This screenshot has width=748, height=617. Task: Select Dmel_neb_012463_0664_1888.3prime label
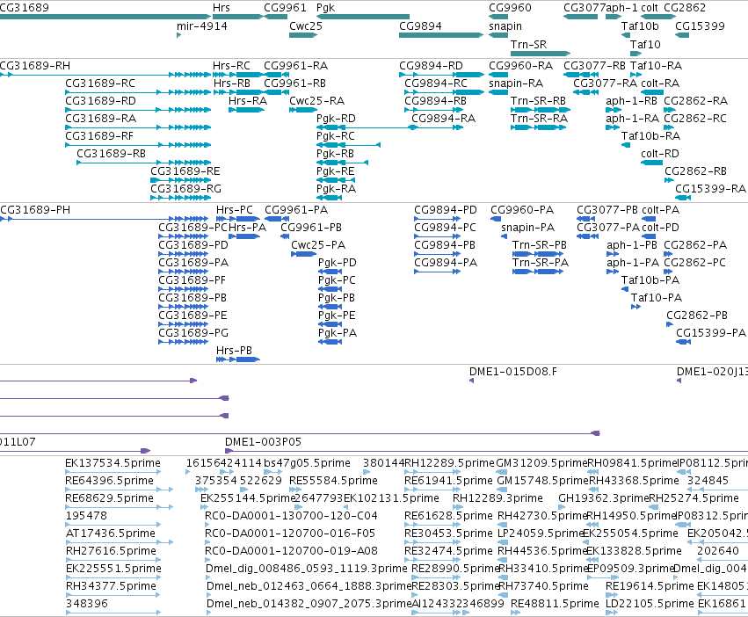tap(309, 586)
